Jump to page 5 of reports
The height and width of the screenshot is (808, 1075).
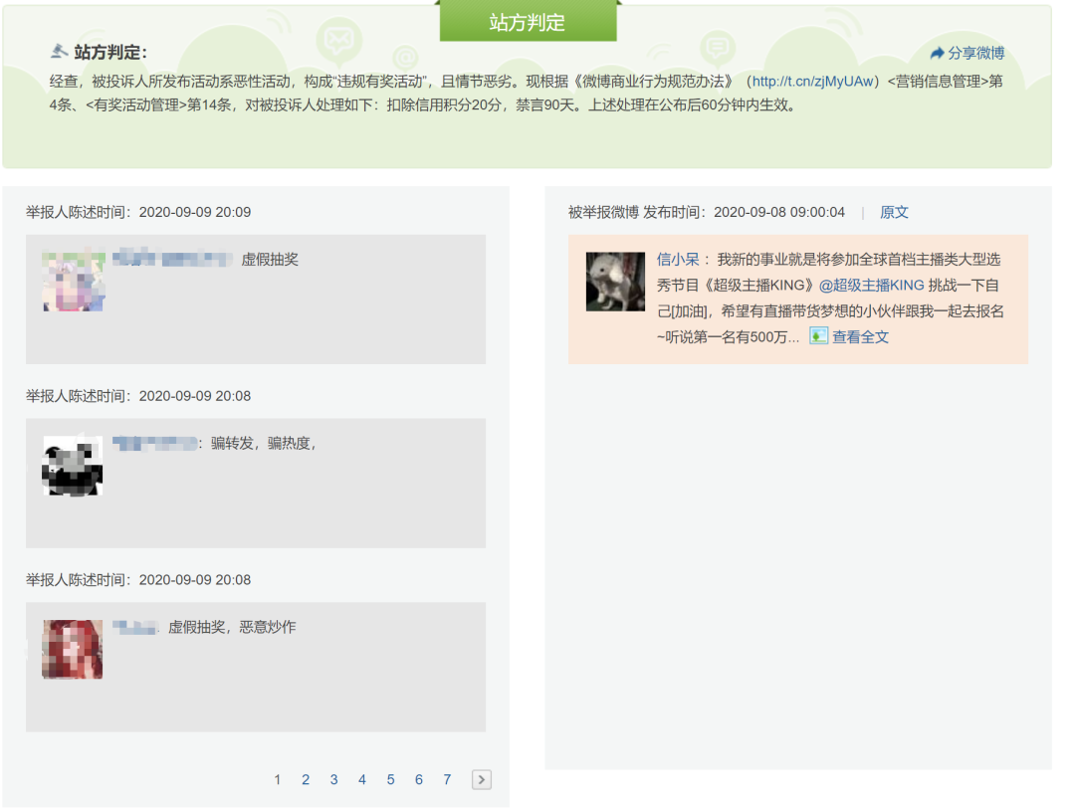coord(390,780)
